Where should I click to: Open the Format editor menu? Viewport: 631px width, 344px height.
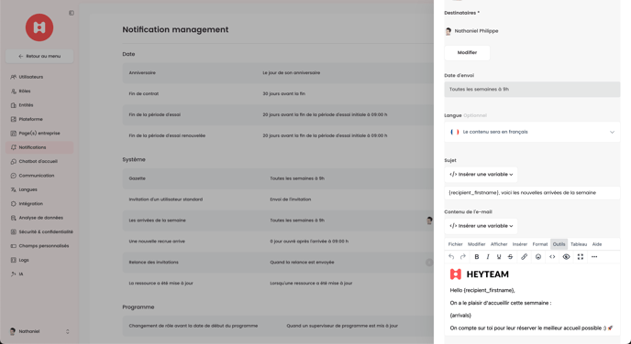[539, 244]
